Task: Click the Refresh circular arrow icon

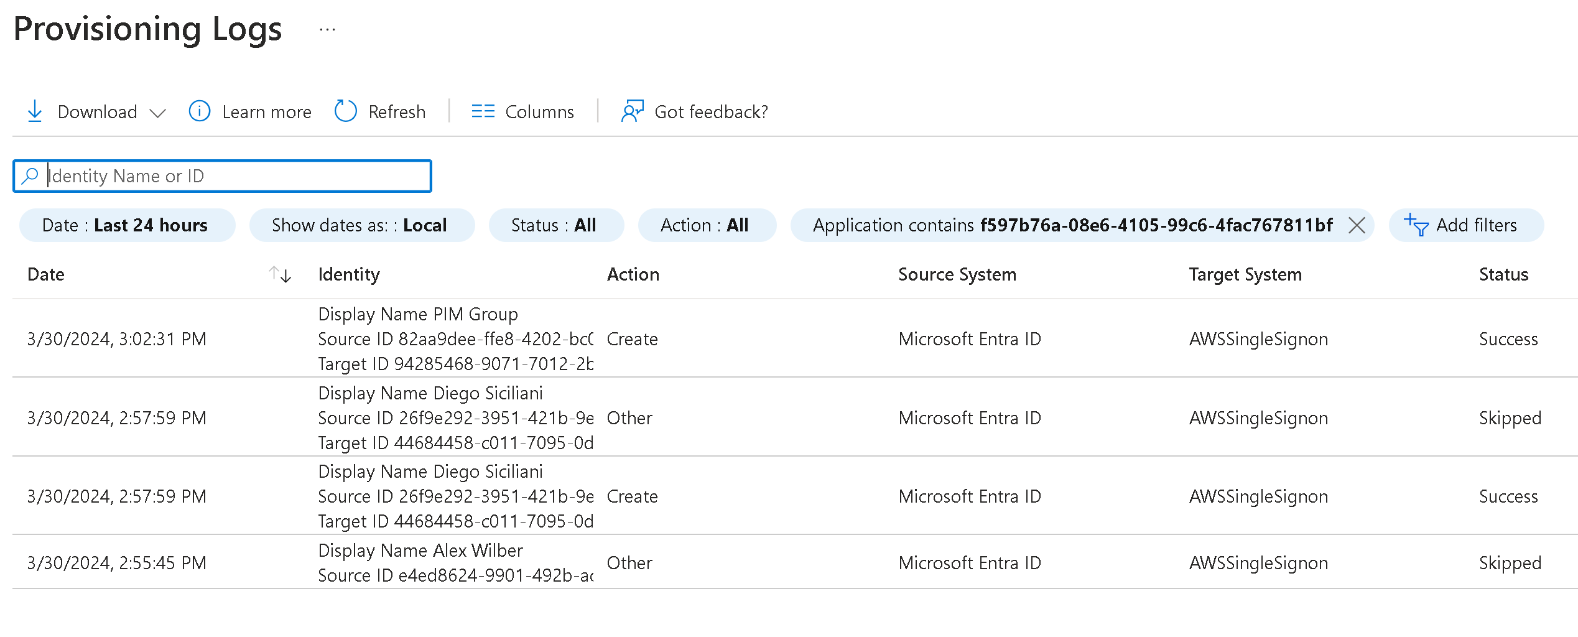Action: pos(345,111)
